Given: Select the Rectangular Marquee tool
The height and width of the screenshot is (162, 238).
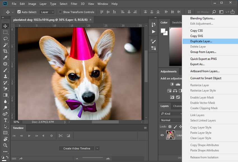Looking at the screenshot, I should (5, 32).
